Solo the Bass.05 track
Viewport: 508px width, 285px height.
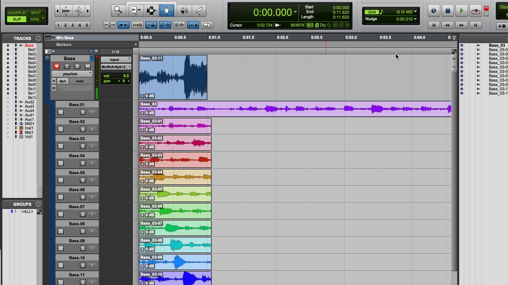pos(83,180)
